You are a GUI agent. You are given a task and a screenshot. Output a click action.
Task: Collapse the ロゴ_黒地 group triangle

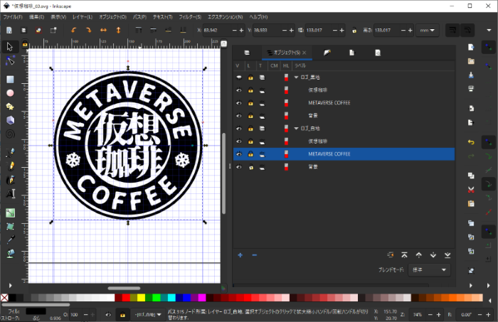(x=297, y=77)
